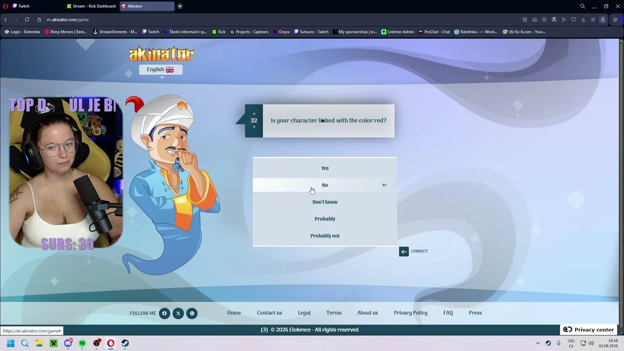The width and height of the screenshot is (624, 351).
Task: Open the About us footer link
Action: (368, 313)
